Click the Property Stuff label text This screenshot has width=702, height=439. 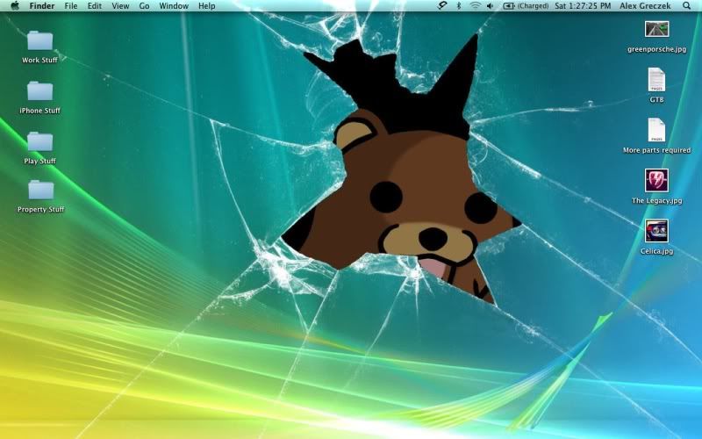40,210
